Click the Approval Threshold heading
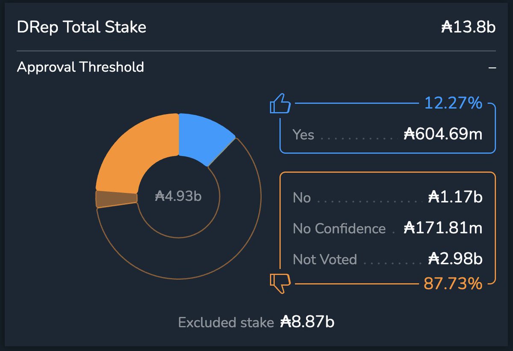The image size is (513, 351). (80, 67)
